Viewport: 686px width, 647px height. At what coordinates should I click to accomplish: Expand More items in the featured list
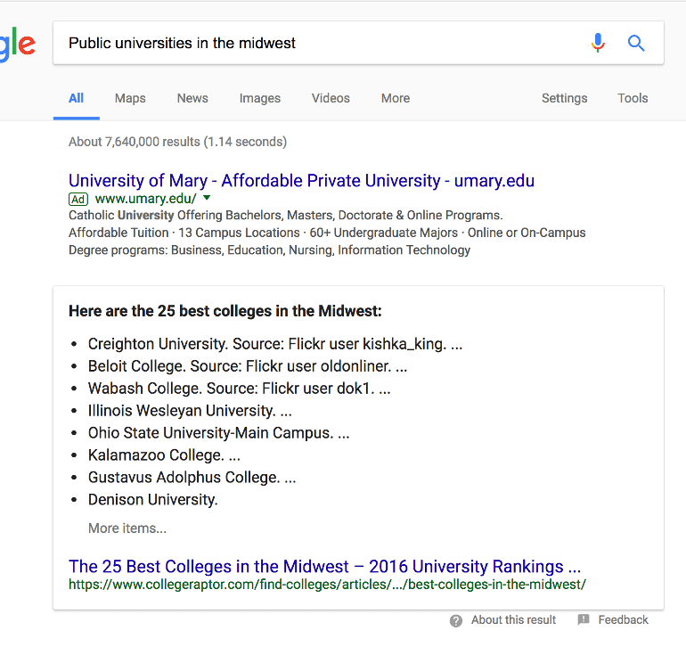[x=127, y=528]
